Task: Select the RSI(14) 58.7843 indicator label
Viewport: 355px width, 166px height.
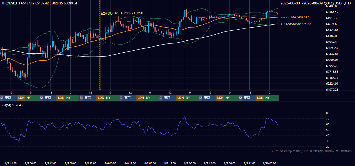Action: pos(12,105)
